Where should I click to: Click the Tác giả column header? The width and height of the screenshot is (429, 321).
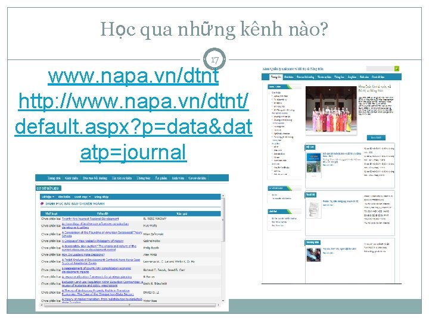click(182, 213)
